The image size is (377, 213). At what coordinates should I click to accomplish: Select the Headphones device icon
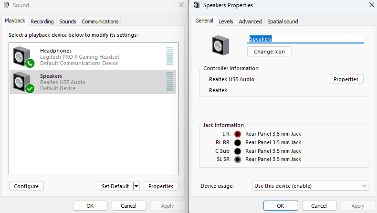point(23,57)
